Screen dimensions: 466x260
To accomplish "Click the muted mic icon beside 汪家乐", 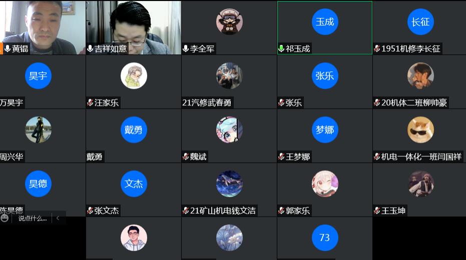I will 90,103.
